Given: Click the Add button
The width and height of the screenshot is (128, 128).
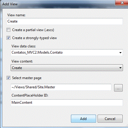Looking at the screenshot, I should [83, 119].
